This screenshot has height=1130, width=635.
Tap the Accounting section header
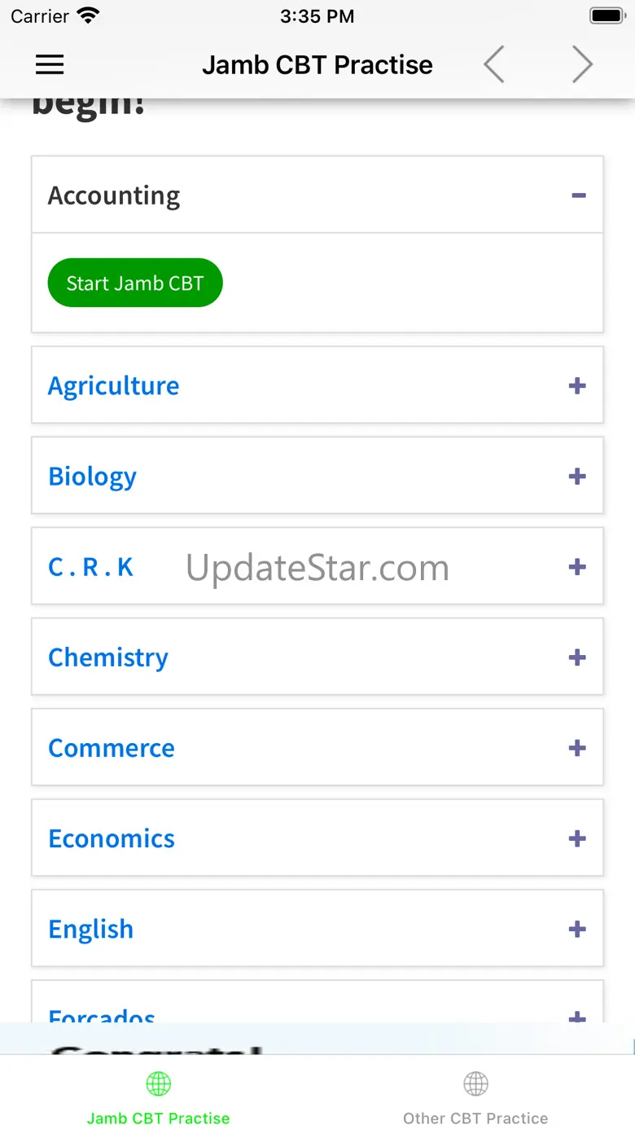pos(114,196)
